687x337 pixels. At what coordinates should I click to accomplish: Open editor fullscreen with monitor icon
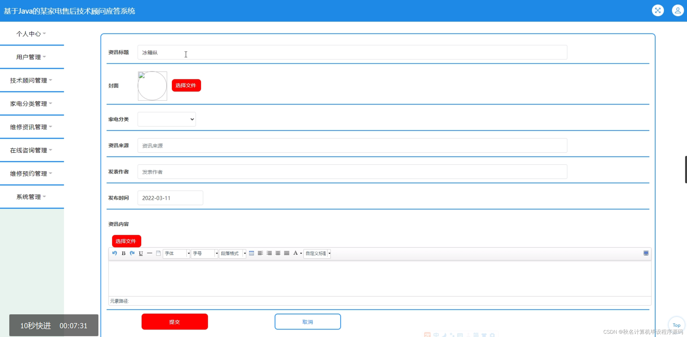646,253
